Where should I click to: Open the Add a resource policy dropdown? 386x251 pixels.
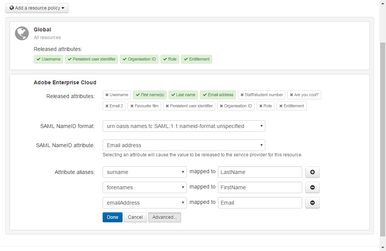[37, 8]
